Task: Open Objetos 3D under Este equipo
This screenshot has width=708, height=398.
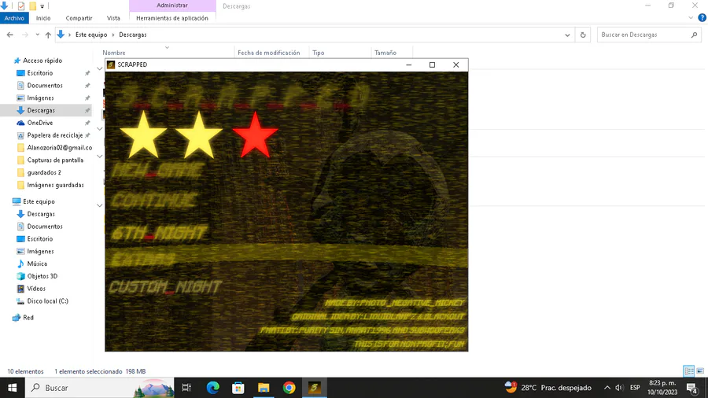Action: (x=42, y=276)
